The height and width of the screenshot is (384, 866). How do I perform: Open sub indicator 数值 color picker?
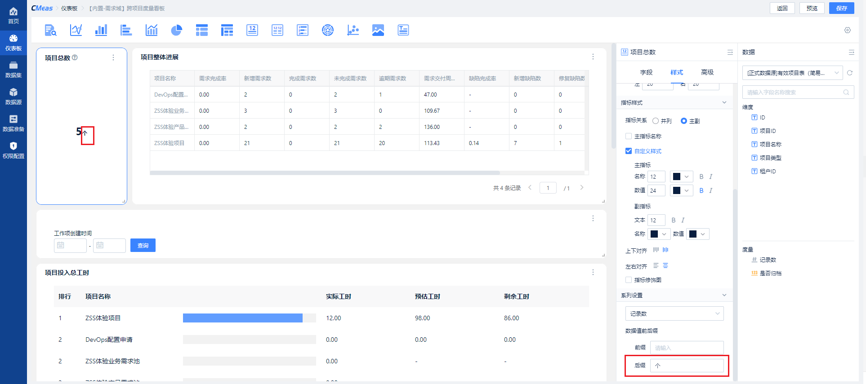coord(698,234)
